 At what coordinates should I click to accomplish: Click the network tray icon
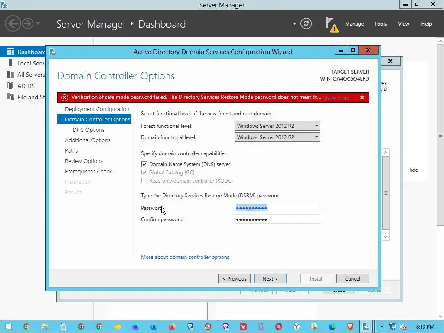click(x=393, y=327)
